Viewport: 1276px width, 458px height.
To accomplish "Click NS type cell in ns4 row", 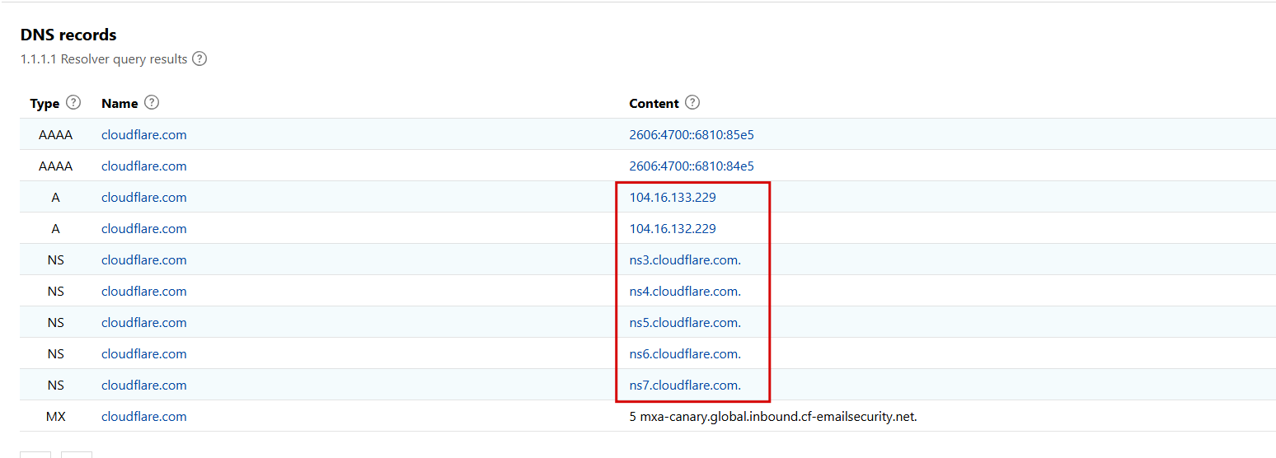I will point(56,291).
